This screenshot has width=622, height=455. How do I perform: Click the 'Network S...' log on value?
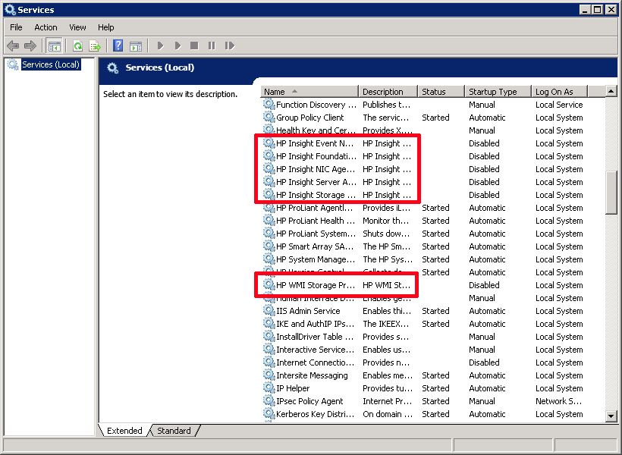coord(558,401)
